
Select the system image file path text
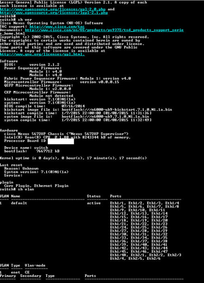coord(105,116)
